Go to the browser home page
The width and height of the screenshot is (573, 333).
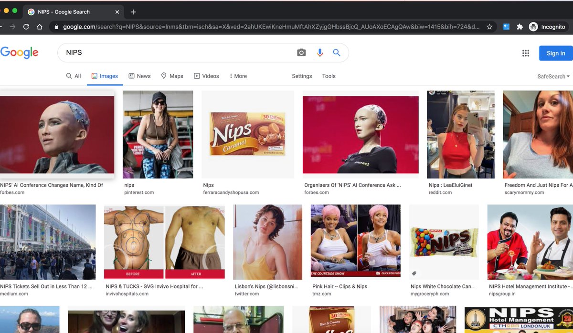40,27
